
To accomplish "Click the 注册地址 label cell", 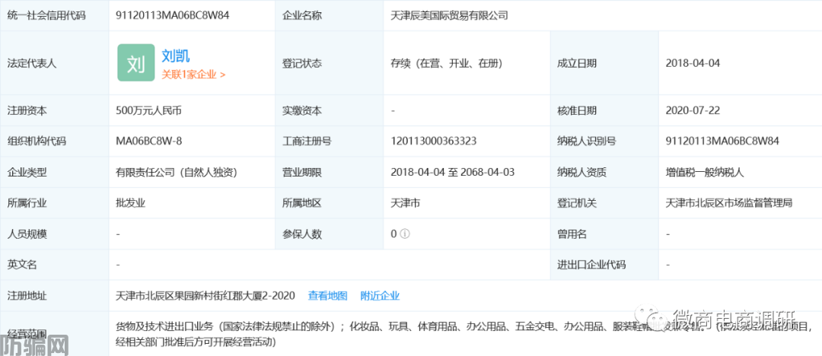I will coord(54,296).
